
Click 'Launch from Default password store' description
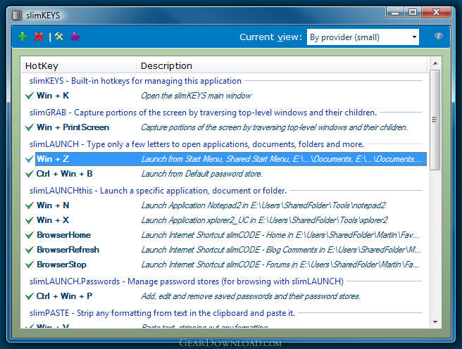[202, 174]
